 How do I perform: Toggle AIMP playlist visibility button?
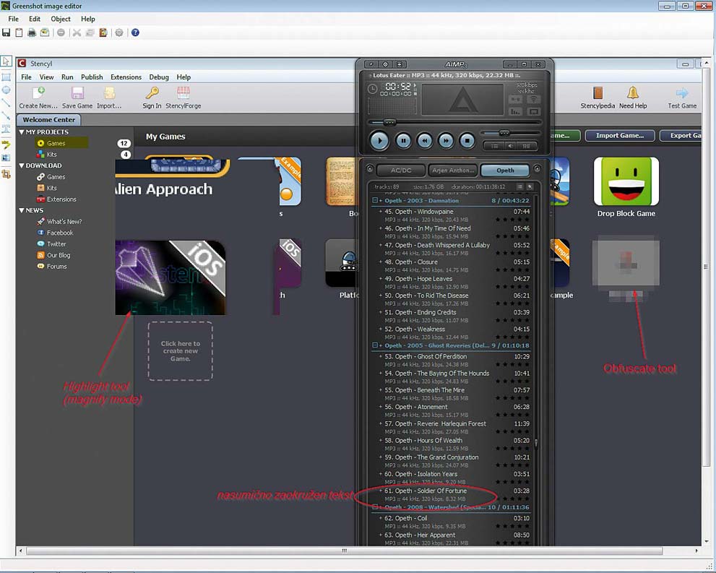click(494, 146)
